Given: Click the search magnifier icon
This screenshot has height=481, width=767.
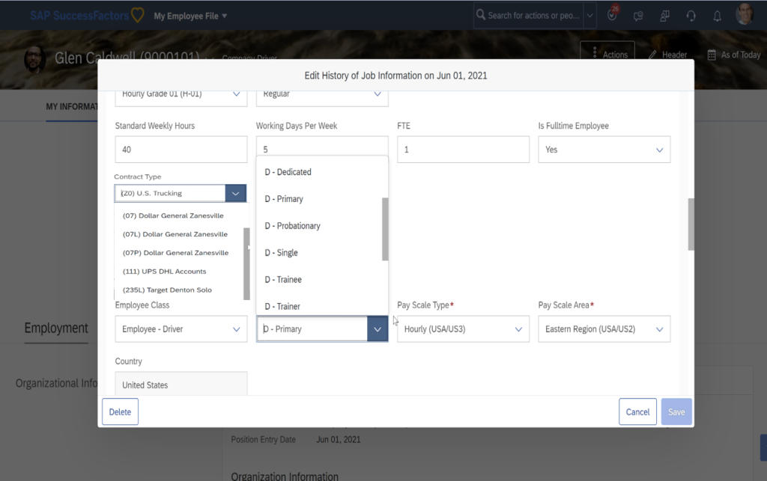Looking at the screenshot, I should tap(481, 15).
